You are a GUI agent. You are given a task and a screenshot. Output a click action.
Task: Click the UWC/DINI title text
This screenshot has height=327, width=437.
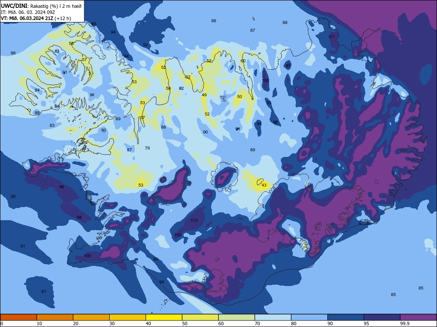14,6
